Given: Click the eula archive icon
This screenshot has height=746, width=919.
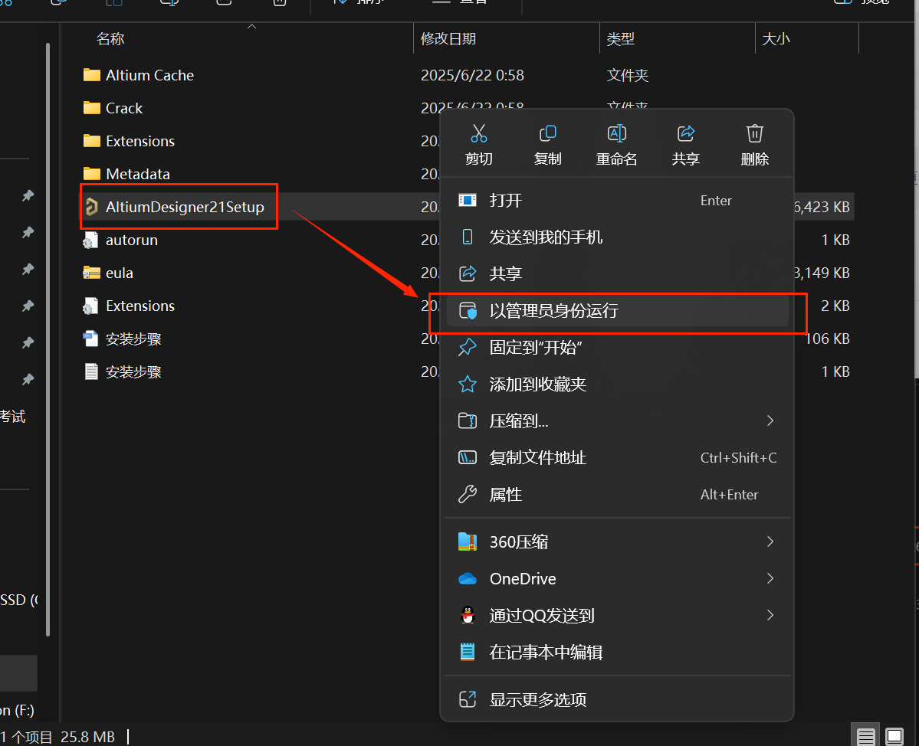Looking at the screenshot, I should (x=91, y=273).
